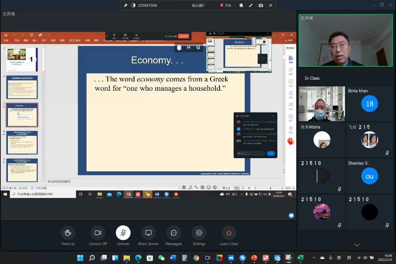This screenshot has height=264, width=396.
Task: Show hidden system tray icons
Action: coord(313,258)
